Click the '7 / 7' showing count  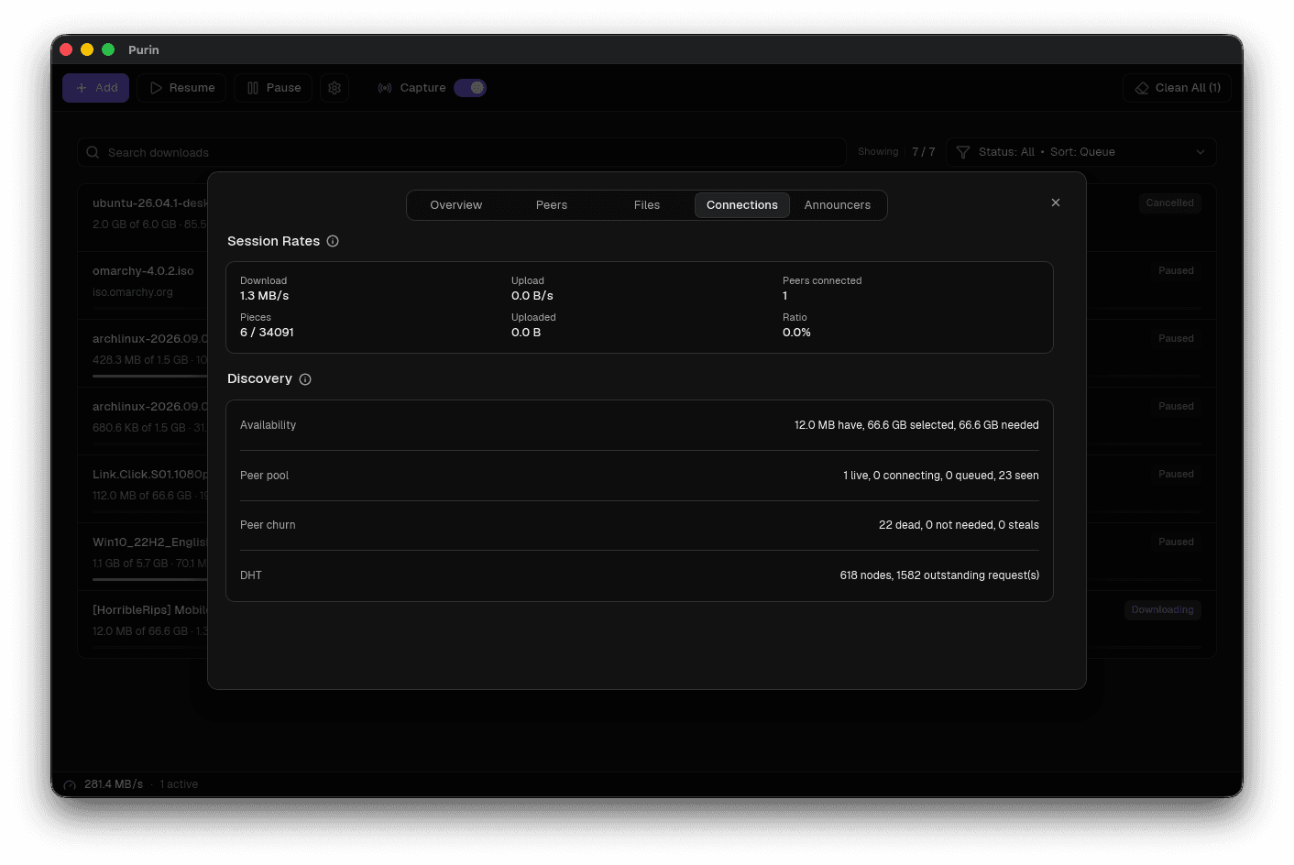click(924, 152)
